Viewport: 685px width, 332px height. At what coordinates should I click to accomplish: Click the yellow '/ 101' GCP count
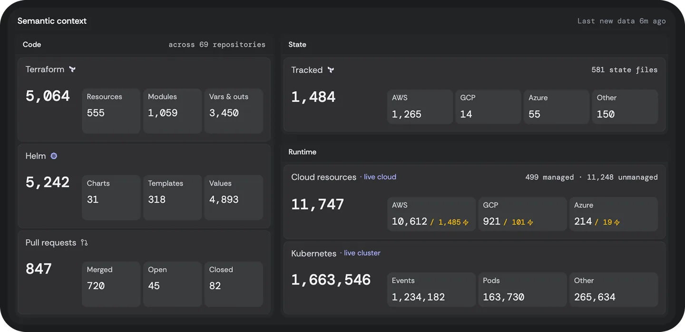pos(514,222)
